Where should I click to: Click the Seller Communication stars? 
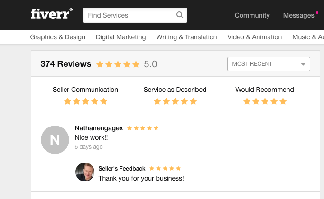pyautogui.click(x=85, y=101)
